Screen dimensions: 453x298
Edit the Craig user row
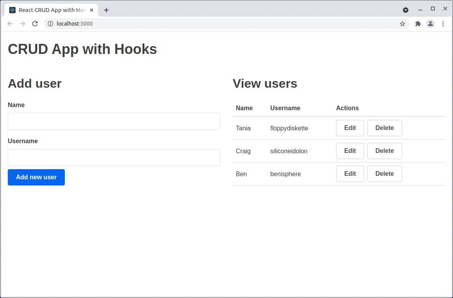click(350, 151)
